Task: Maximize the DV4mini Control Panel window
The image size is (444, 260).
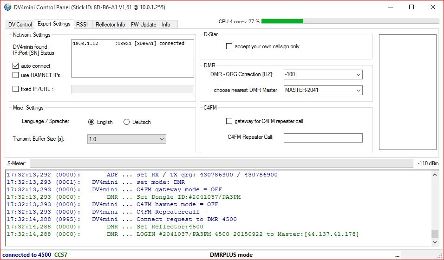Action: pyautogui.click(x=411, y=7)
